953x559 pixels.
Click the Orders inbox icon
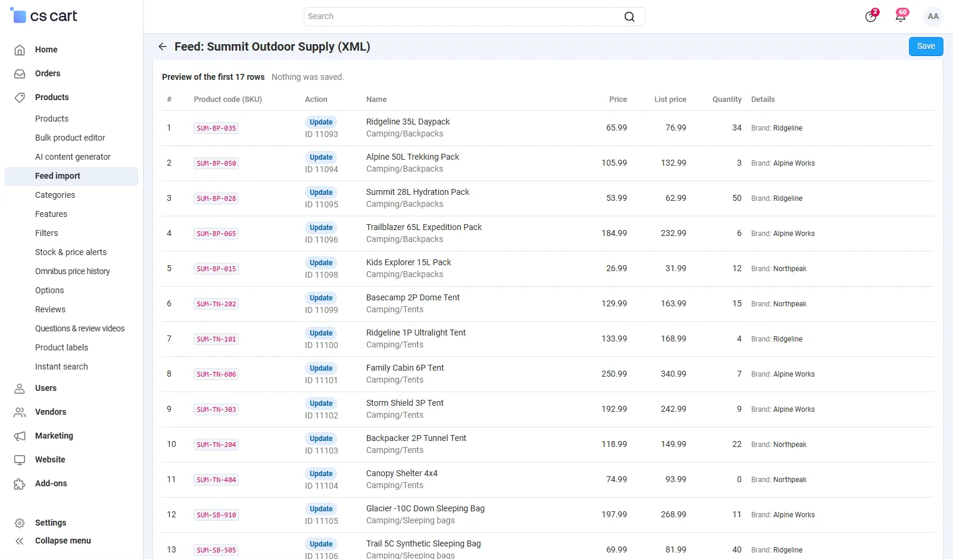point(20,73)
